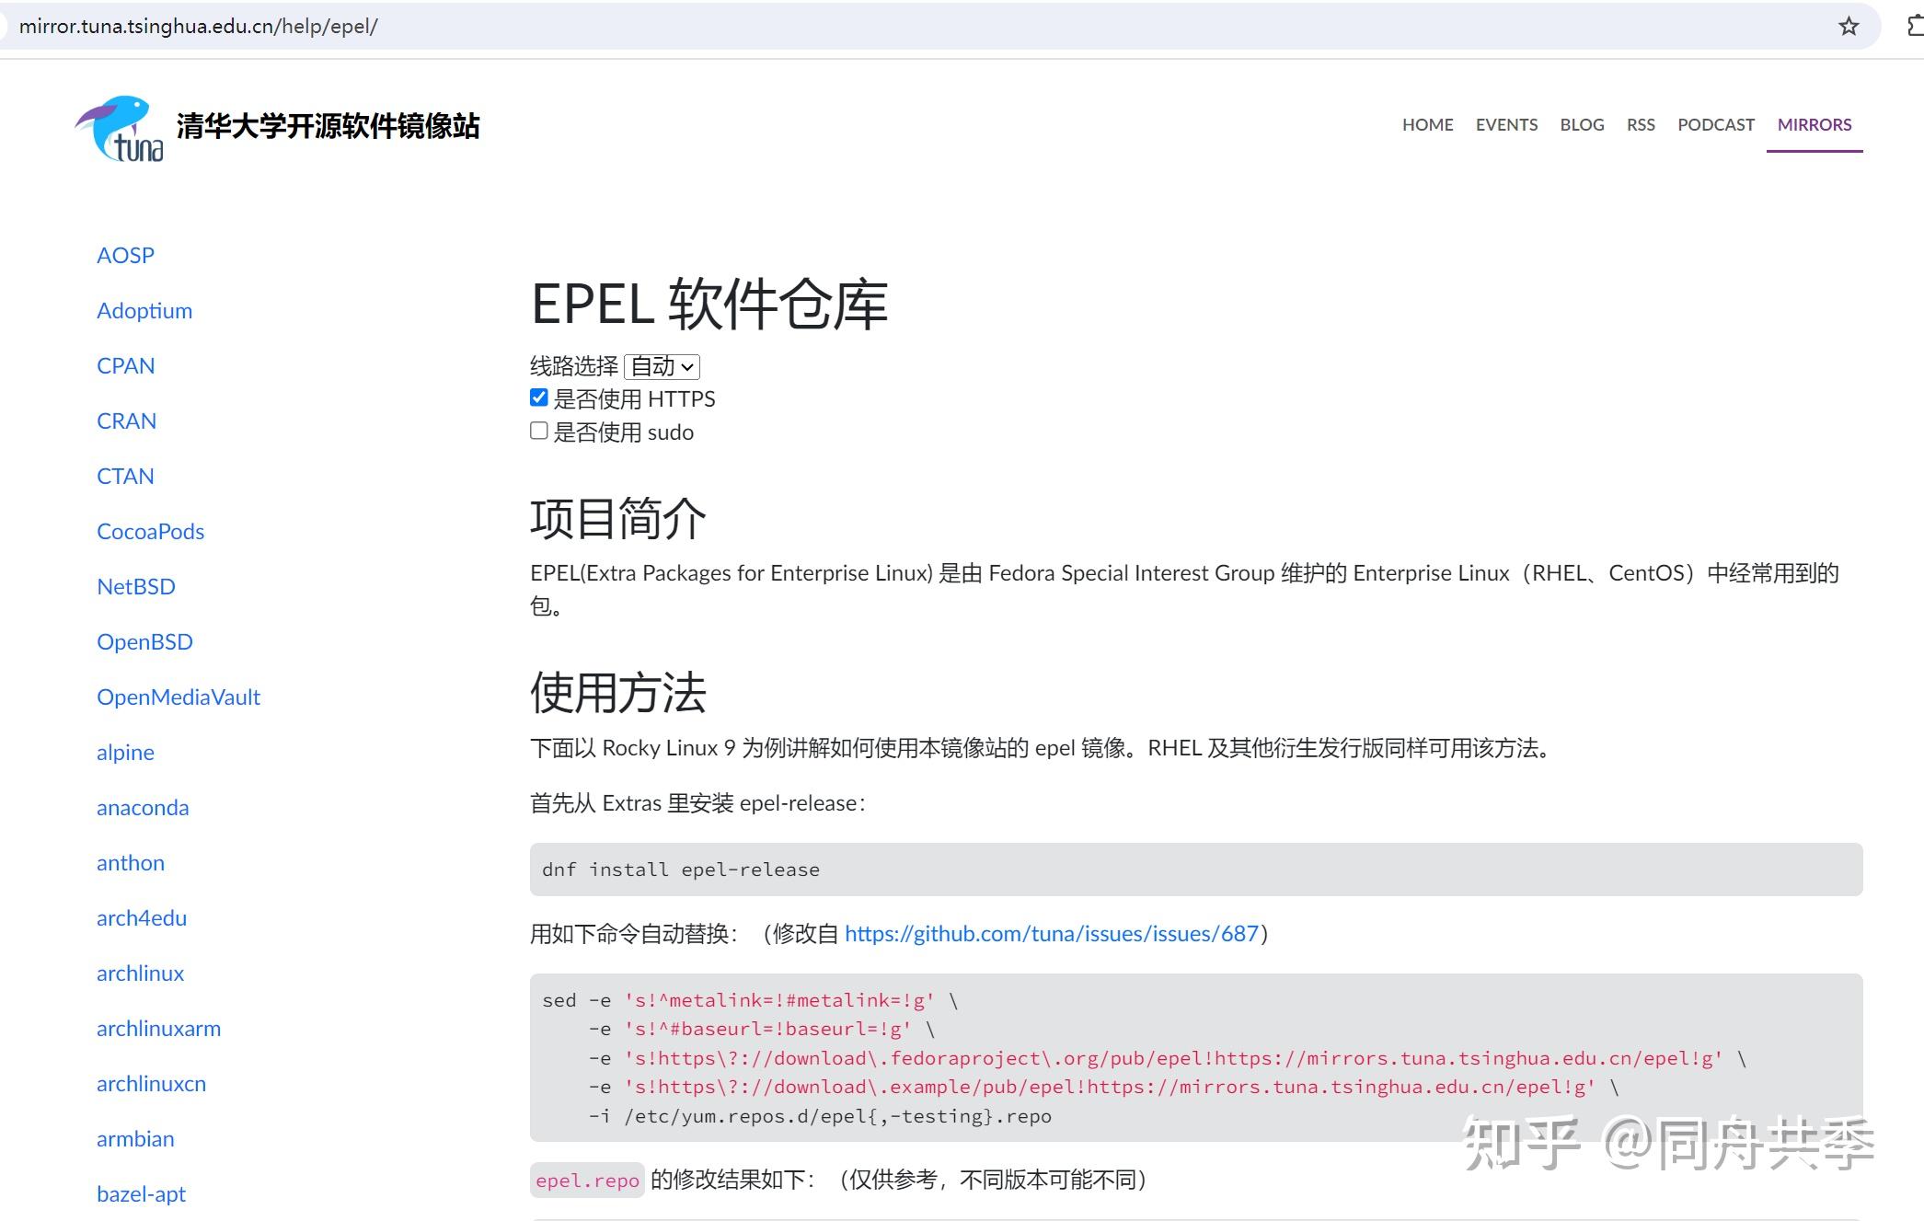Navigate to HOME in the top menu

coord(1427,124)
